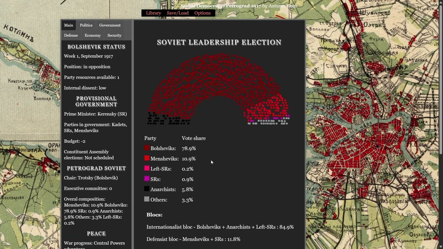Open the Options menu
The image size is (443, 249).
click(202, 13)
